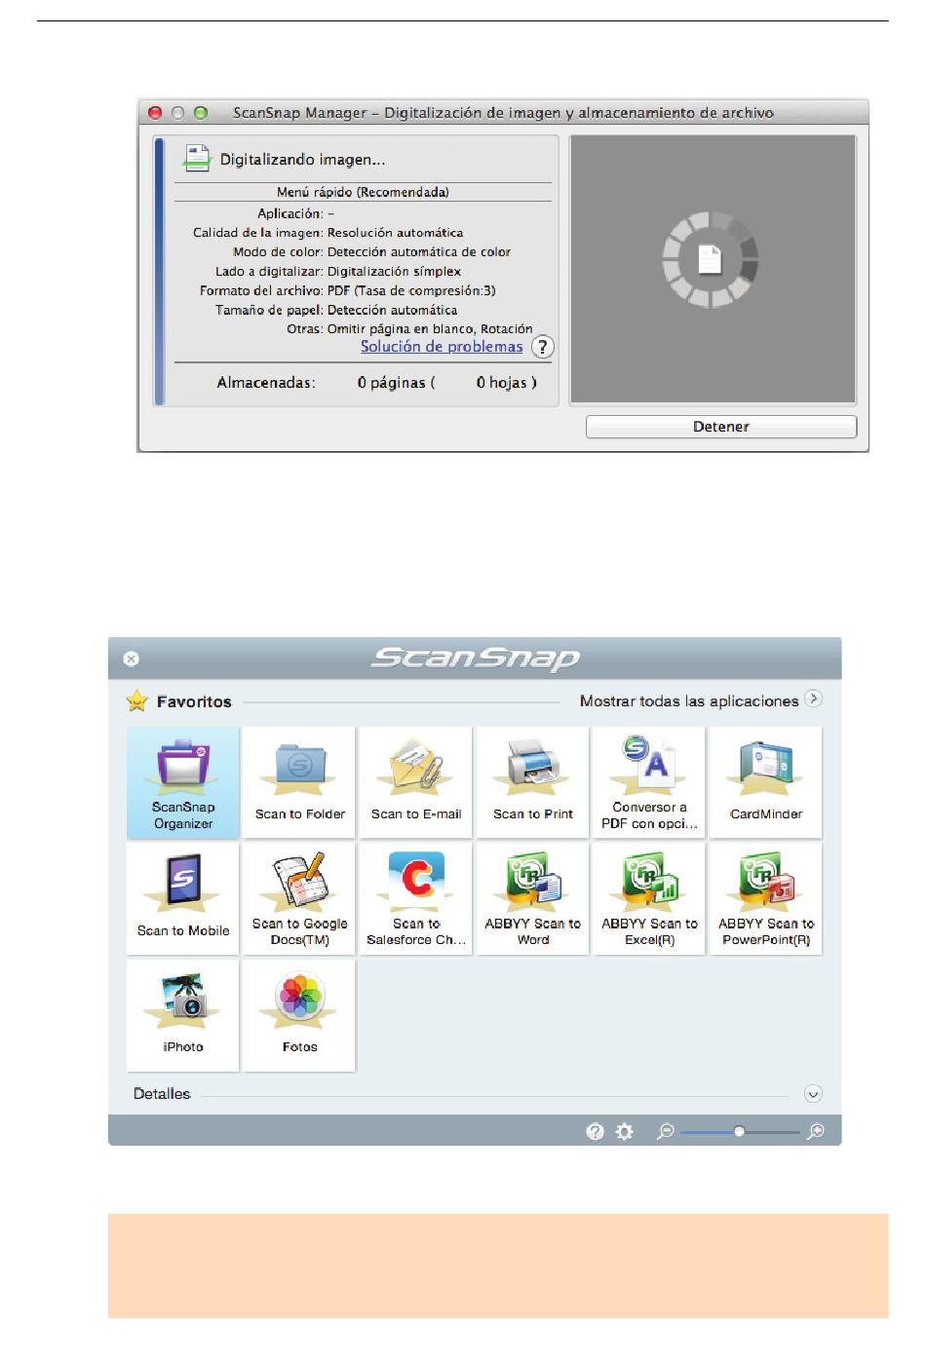The height and width of the screenshot is (1361, 926).
Task: Show all applications via Mostrar todas las aplicaciones
Action: coord(689,700)
